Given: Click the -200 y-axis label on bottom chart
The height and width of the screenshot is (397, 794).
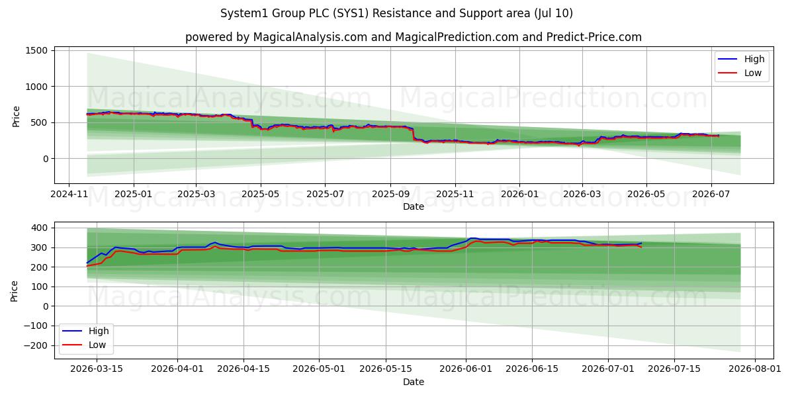Looking at the screenshot, I should [36, 345].
